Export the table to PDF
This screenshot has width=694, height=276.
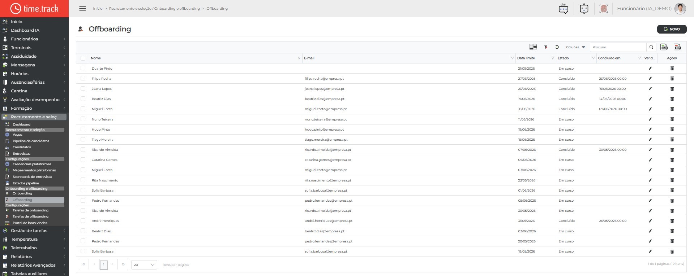tap(677, 47)
